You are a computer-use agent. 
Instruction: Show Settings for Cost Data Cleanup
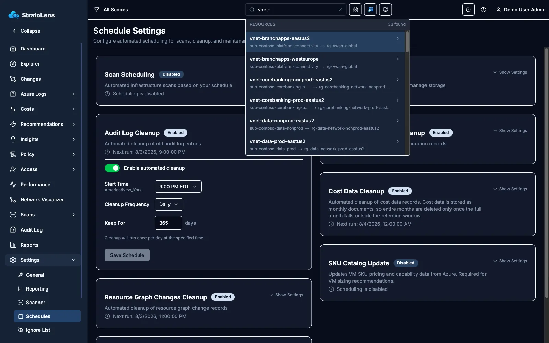click(x=510, y=189)
